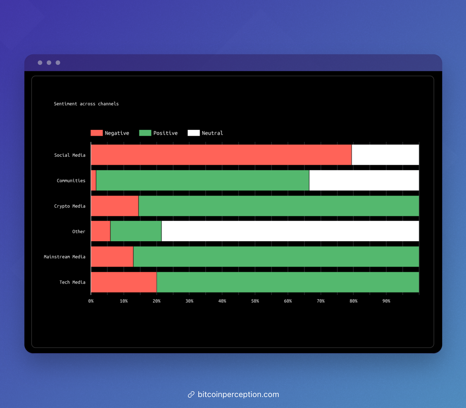
Task: Click the green Communities positive bar segment
Action: tap(202, 180)
